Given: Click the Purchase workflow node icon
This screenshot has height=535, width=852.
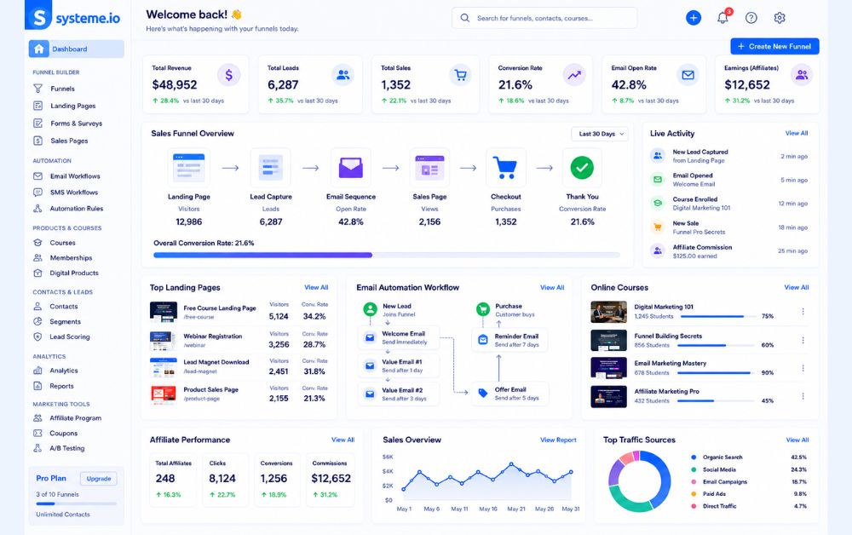Looking at the screenshot, I should tap(482, 309).
